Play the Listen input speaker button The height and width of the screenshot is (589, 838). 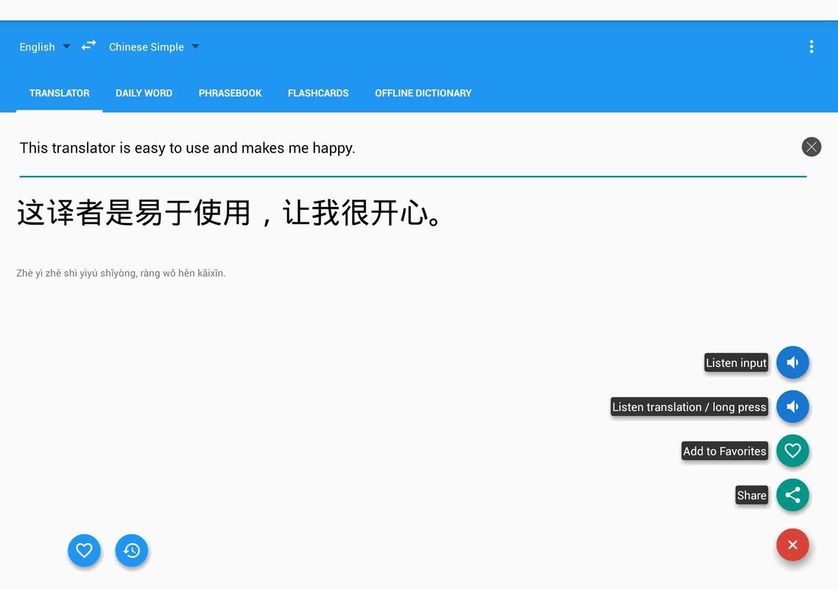pyautogui.click(x=792, y=362)
